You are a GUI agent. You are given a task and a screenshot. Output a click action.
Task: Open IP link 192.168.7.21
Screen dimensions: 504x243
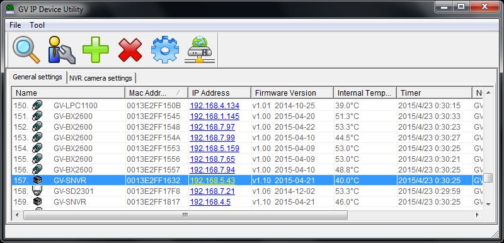tap(212, 191)
